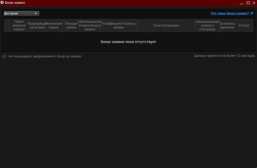Click the 'Очки погашения' column header

tap(166, 25)
